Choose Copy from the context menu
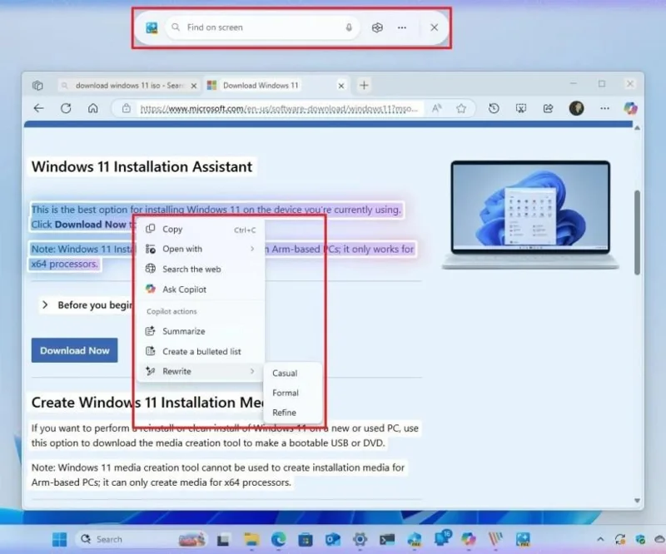The width and height of the screenshot is (666, 554). click(x=201, y=230)
